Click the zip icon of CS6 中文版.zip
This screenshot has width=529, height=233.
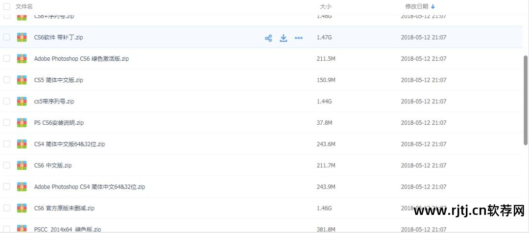coord(22,165)
